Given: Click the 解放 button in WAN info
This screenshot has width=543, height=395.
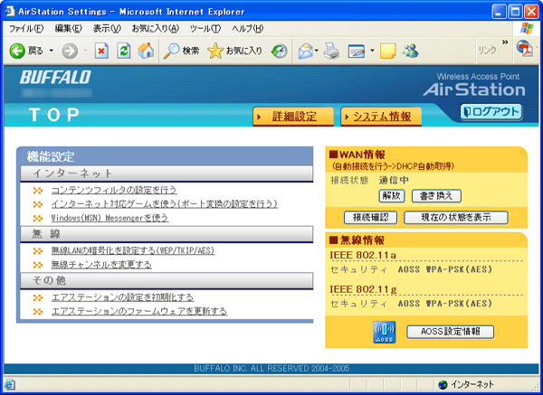Looking at the screenshot, I should pyautogui.click(x=392, y=196).
